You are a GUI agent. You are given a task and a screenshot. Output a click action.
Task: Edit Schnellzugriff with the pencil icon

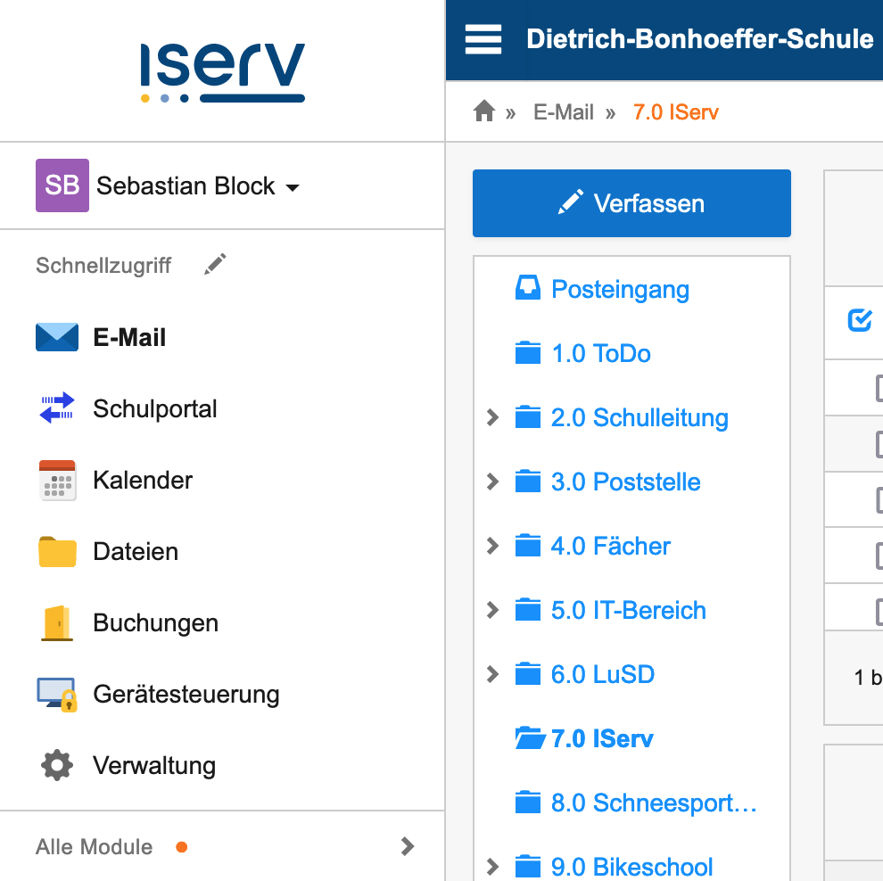click(x=215, y=265)
